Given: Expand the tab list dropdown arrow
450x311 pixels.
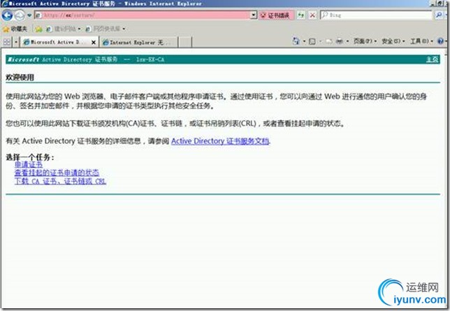Looking at the screenshot, I should [16, 42].
